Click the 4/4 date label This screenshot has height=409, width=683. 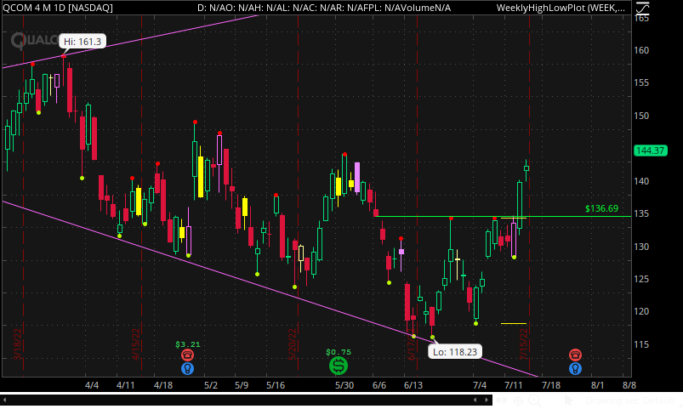(x=92, y=385)
